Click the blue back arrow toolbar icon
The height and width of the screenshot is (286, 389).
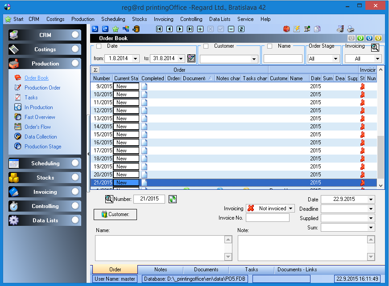tap(95, 29)
